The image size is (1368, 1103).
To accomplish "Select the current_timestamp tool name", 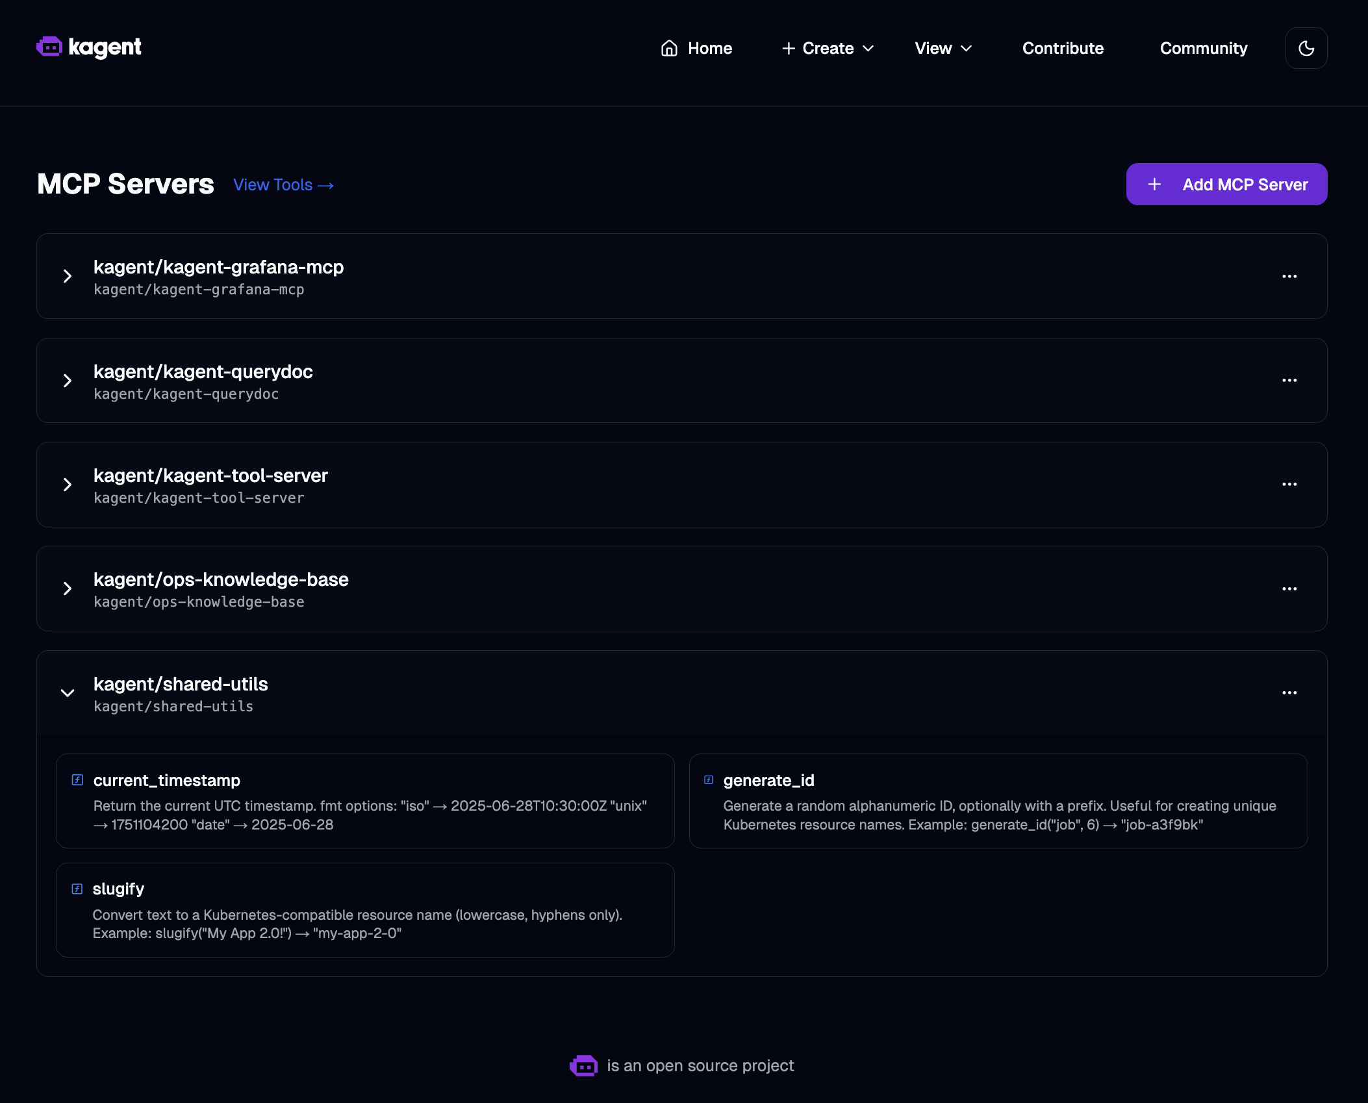I will click(167, 780).
